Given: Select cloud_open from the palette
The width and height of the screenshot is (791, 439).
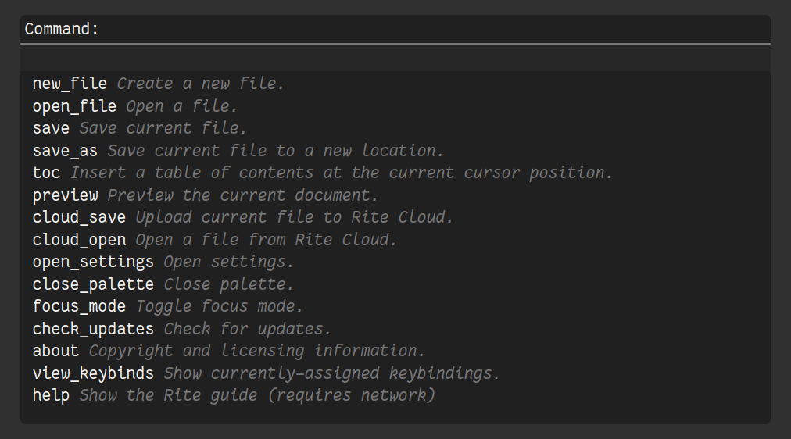Looking at the screenshot, I should tap(79, 240).
